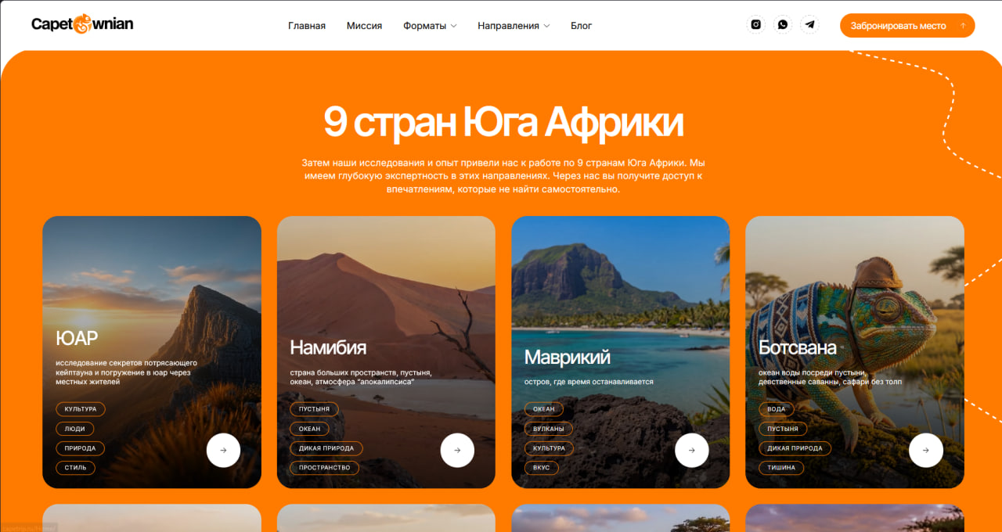This screenshot has width=1002, height=532.
Task: Click the Capetownian logo
Action: 82,25
